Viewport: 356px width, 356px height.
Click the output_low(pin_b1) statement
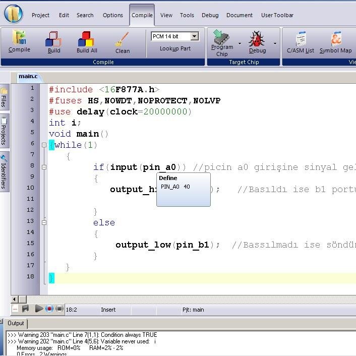[167, 245]
